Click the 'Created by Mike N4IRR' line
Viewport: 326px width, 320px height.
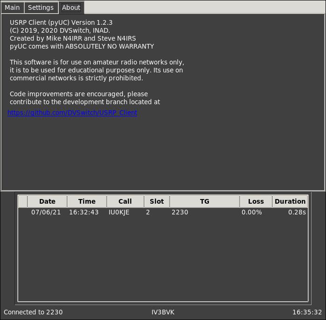pyautogui.click(x=73, y=38)
